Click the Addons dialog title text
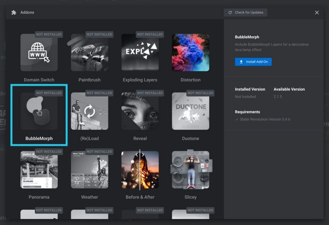329x225 pixels. pyautogui.click(x=27, y=13)
